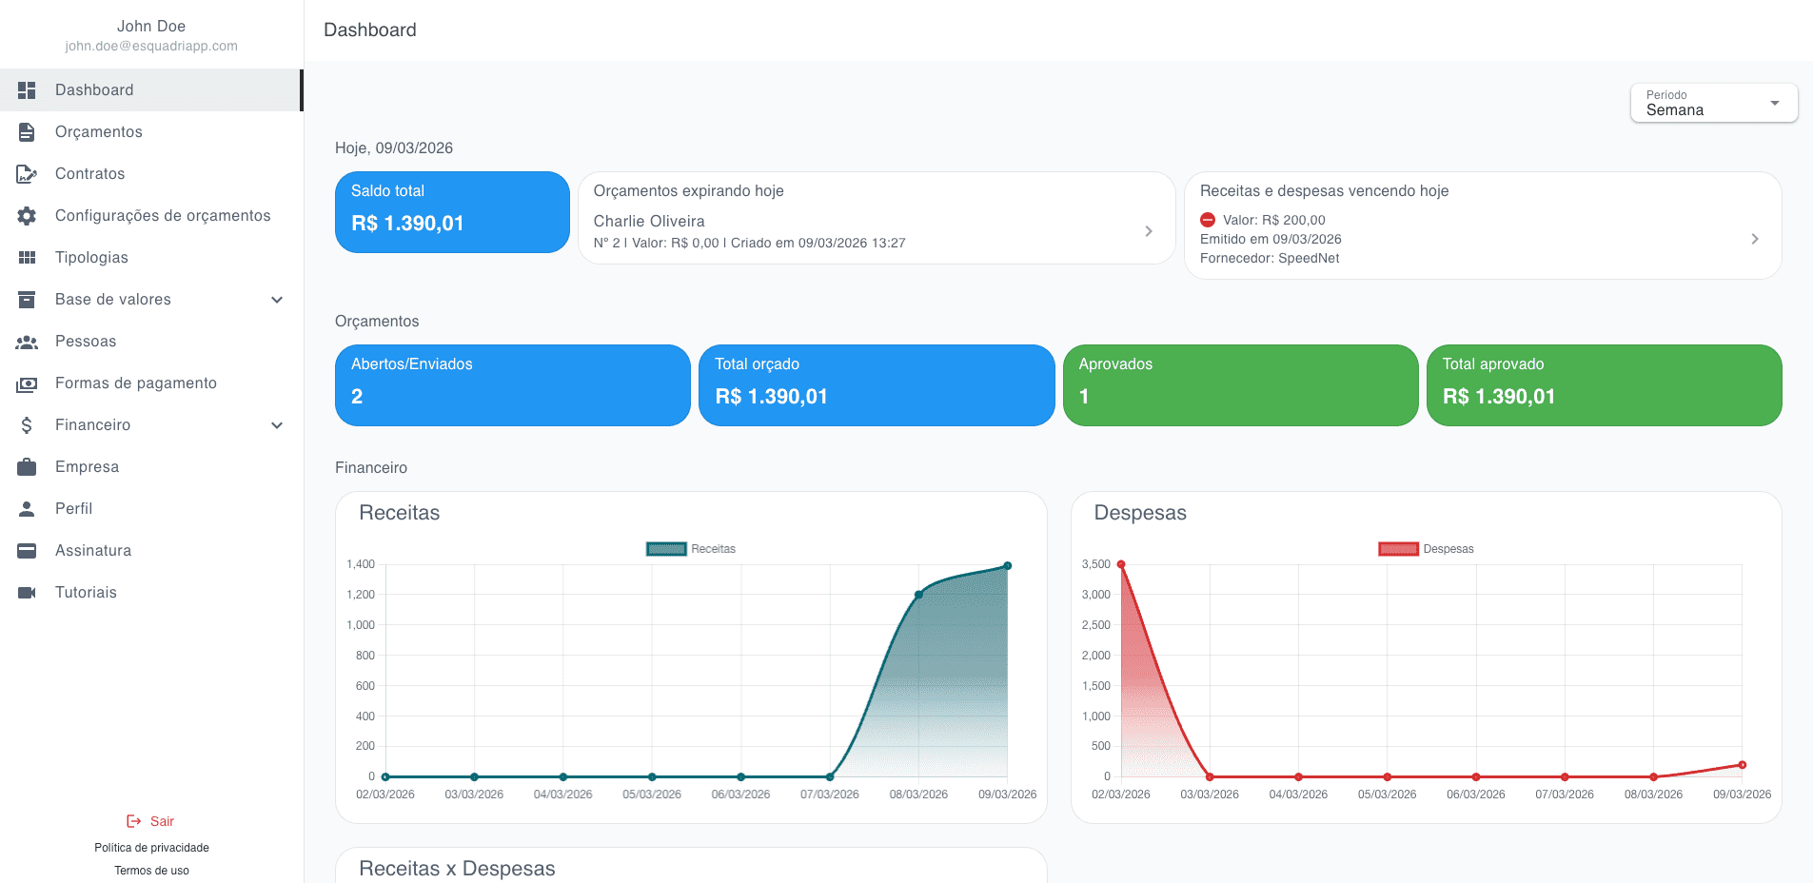Toggle the Despesas dataset legend
This screenshot has height=883, width=1813.
(x=1426, y=549)
